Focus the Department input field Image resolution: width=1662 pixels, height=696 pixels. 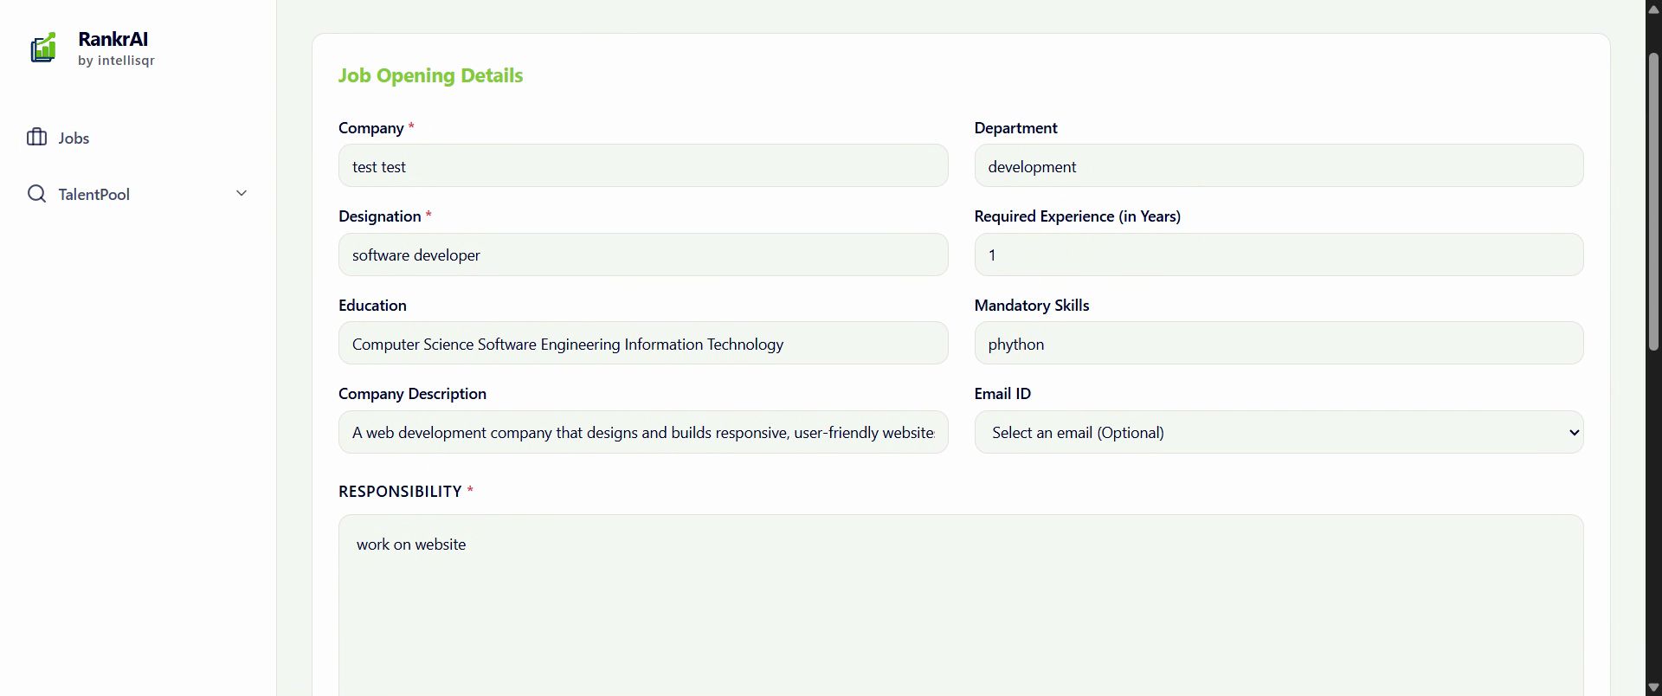(x=1279, y=166)
